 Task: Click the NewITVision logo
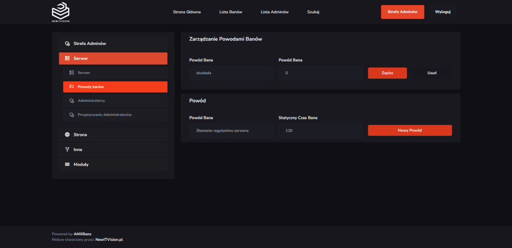tap(60, 12)
